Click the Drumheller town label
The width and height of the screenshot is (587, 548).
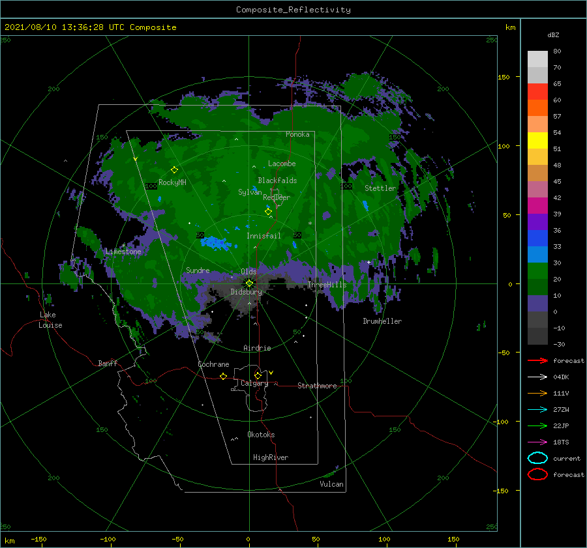[x=382, y=321]
